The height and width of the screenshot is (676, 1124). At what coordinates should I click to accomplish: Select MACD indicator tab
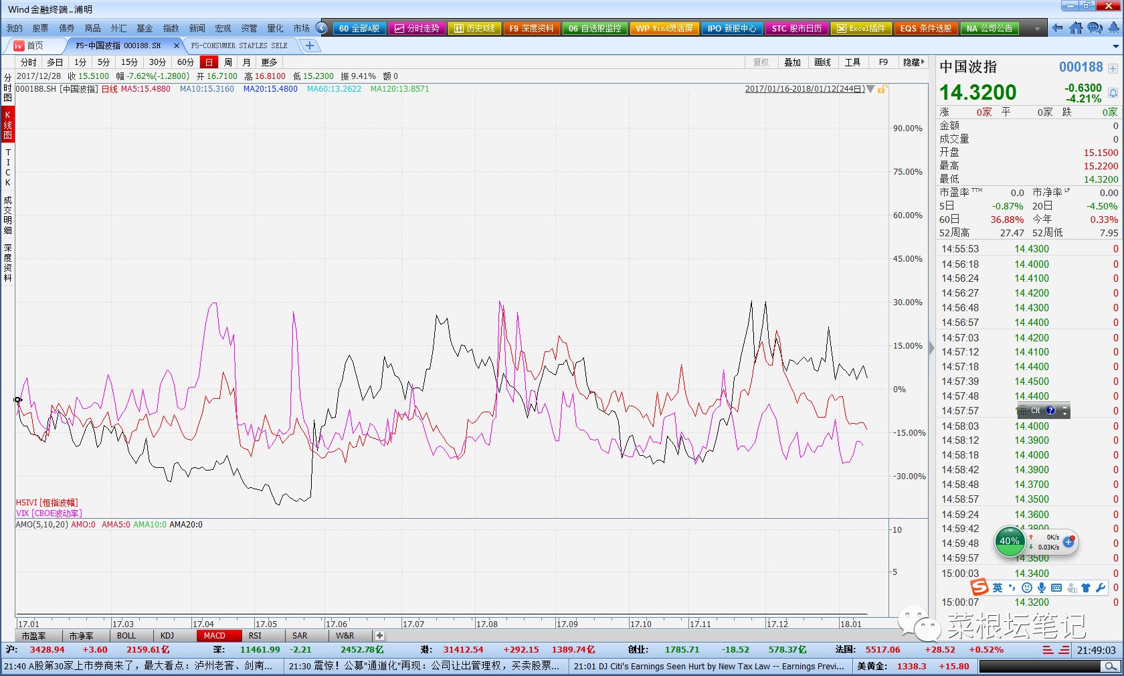click(214, 636)
